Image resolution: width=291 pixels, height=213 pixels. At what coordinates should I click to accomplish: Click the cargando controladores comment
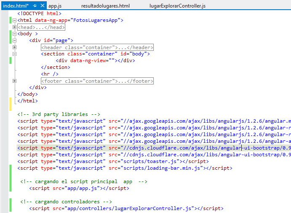(x=66, y=202)
